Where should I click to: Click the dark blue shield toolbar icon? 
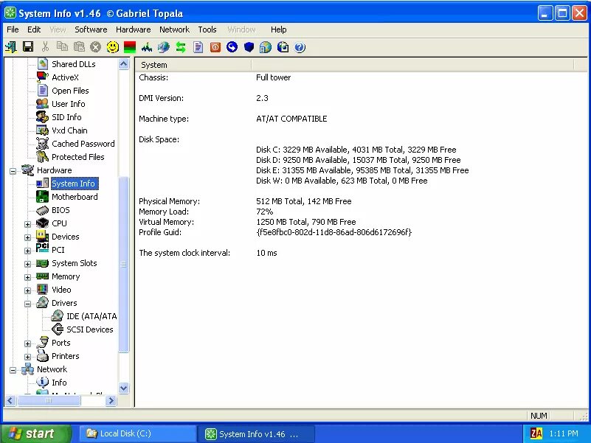point(249,47)
